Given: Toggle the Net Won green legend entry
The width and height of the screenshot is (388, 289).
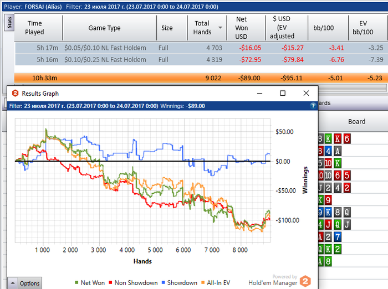Looking at the screenshot, I should [x=90, y=282].
